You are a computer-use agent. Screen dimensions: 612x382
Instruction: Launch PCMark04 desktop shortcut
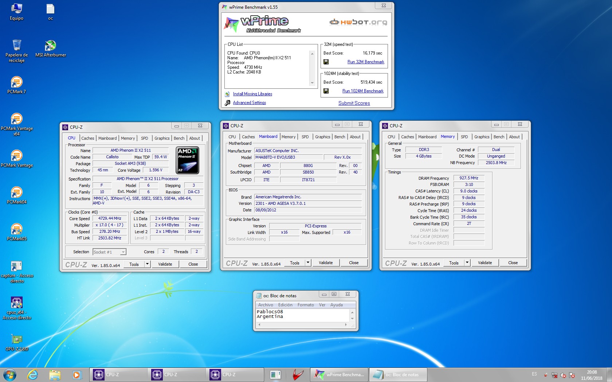click(16, 195)
